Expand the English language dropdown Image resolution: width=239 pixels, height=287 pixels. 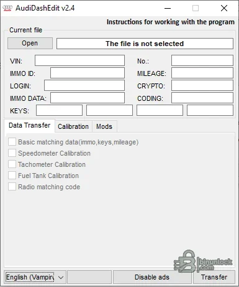35,277
